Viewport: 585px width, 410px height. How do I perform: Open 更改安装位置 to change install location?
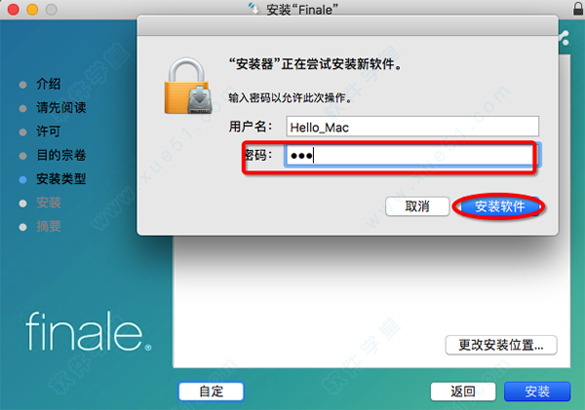tap(501, 345)
